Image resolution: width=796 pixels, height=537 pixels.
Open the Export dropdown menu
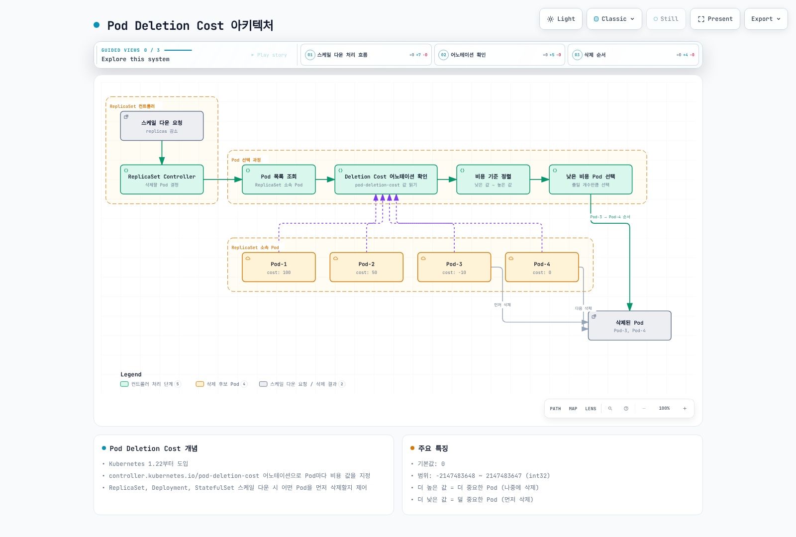766,19
